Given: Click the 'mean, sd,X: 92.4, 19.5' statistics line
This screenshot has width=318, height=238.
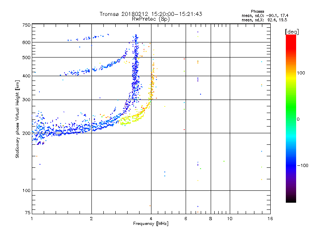Looking at the screenshot, I should click(264, 20).
